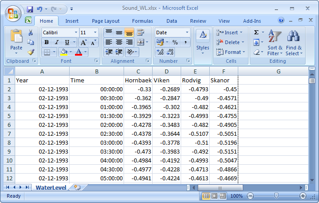Toggle Wrap Text
Screen dimensions: 319x203
(x=141, y=32)
